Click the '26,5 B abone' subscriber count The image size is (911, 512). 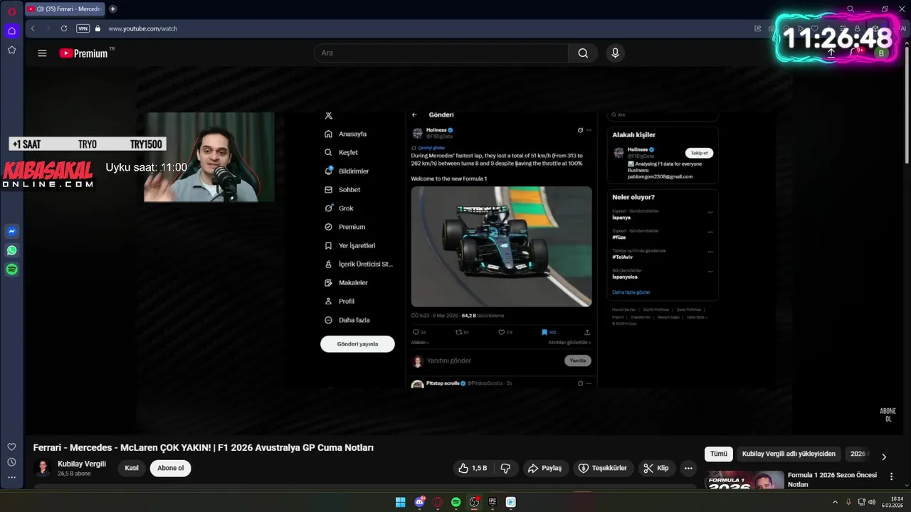coord(74,474)
